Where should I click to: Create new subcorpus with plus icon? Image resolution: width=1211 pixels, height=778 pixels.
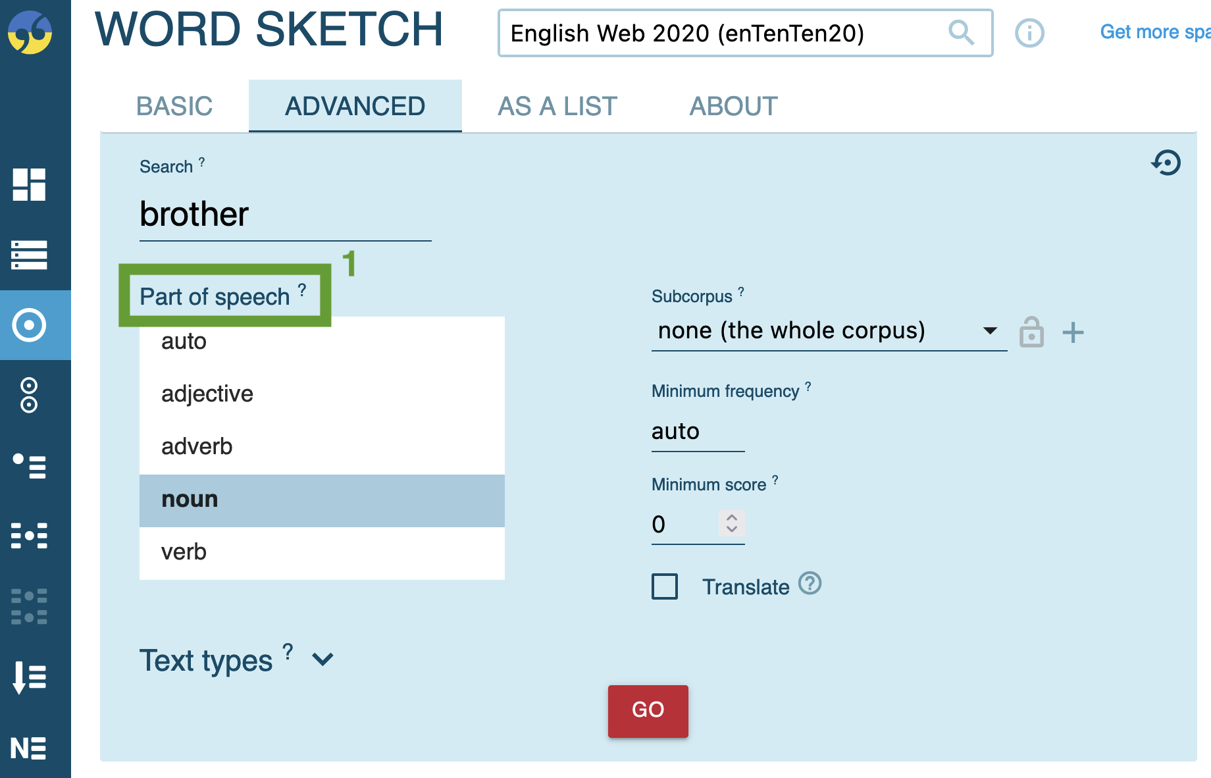click(1073, 332)
